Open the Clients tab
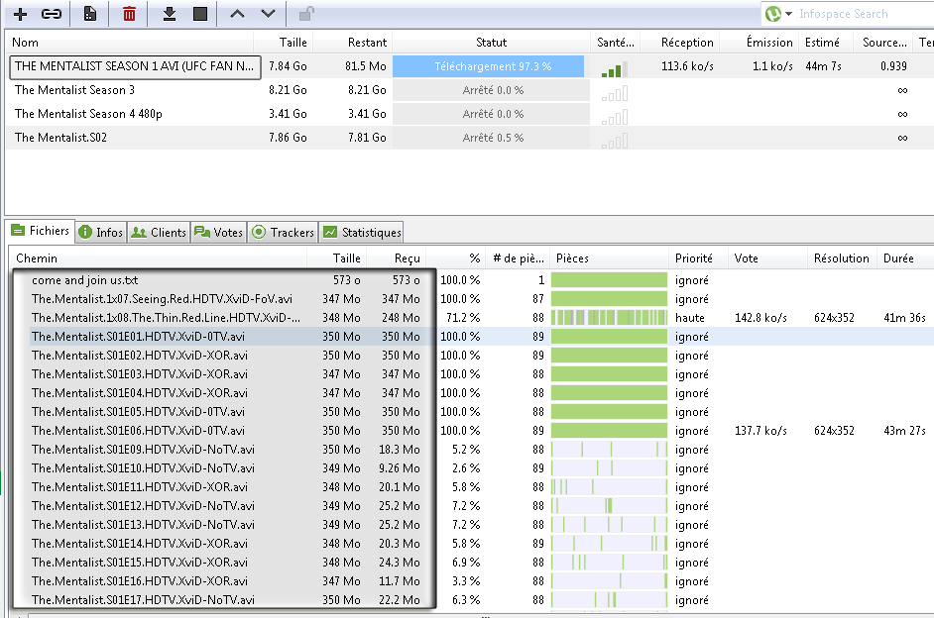This screenshot has width=934, height=618. (159, 233)
